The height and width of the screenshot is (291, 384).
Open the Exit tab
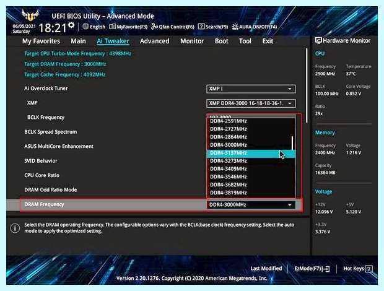pyautogui.click(x=268, y=41)
